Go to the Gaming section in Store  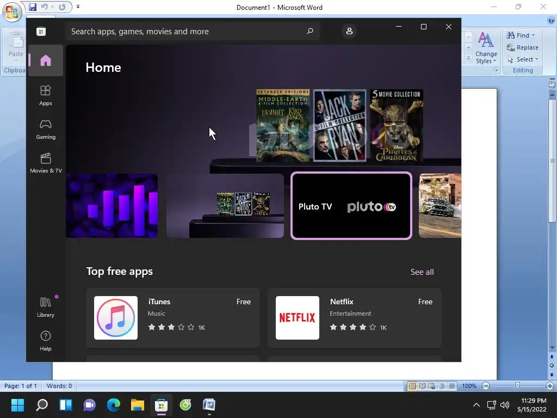46,130
